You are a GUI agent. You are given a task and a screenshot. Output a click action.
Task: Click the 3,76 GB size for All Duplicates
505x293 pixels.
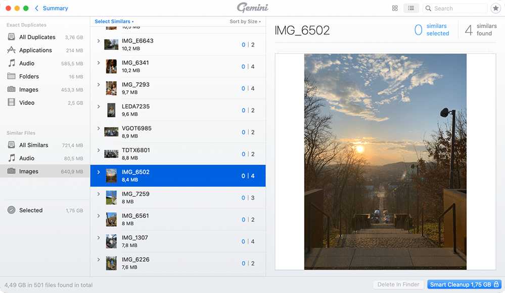[x=74, y=37]
